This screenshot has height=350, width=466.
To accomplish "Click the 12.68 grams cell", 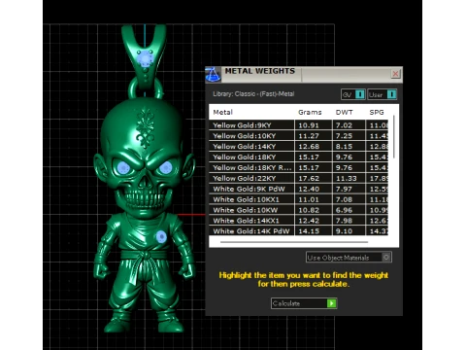I will pyautogui.click(x=314, y=146).
